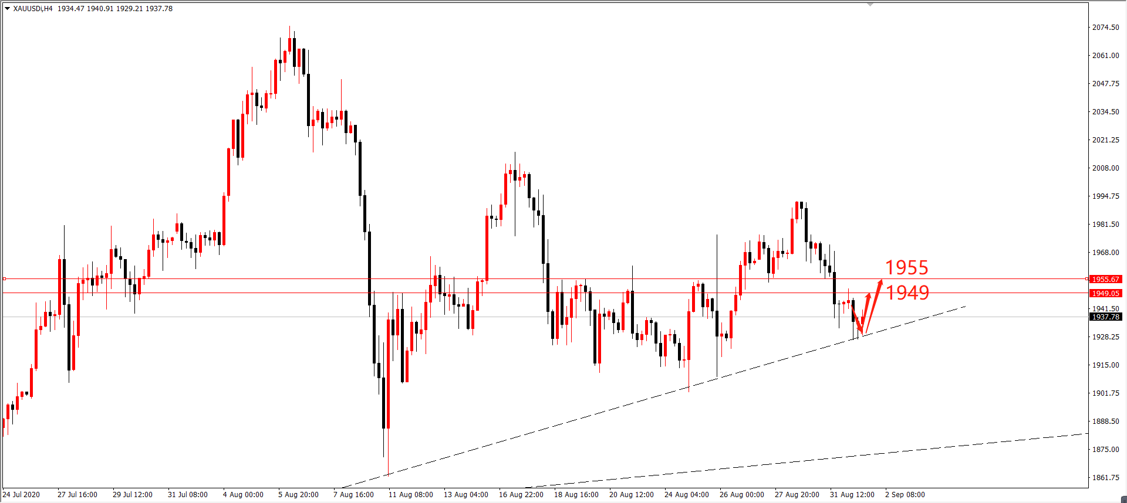The width and height of the screenshot is (1127, 503).
Task: Click the 1940.91 high value in header
Action: (x=100, y=9)
